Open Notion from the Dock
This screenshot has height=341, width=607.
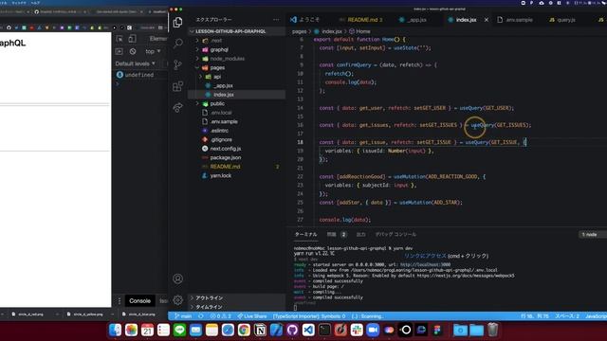pos(260,330)
